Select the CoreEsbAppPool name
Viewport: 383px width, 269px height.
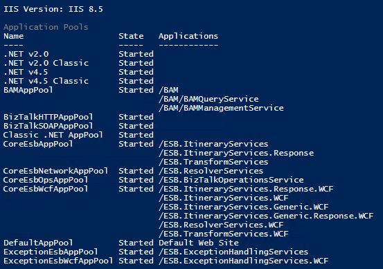point(38,144)
